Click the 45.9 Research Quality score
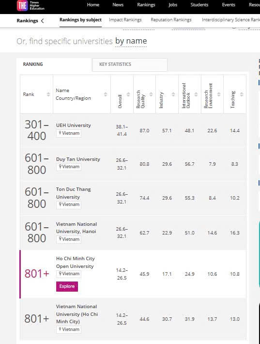Screen dimensions: 260x344 point(144,274)
